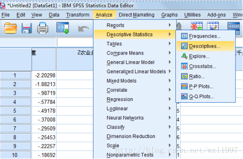The height and width of the screenshot is (159, 243).
Task: Click the grid with pencil toolbar icon
Action: click(x=213, y=26)
